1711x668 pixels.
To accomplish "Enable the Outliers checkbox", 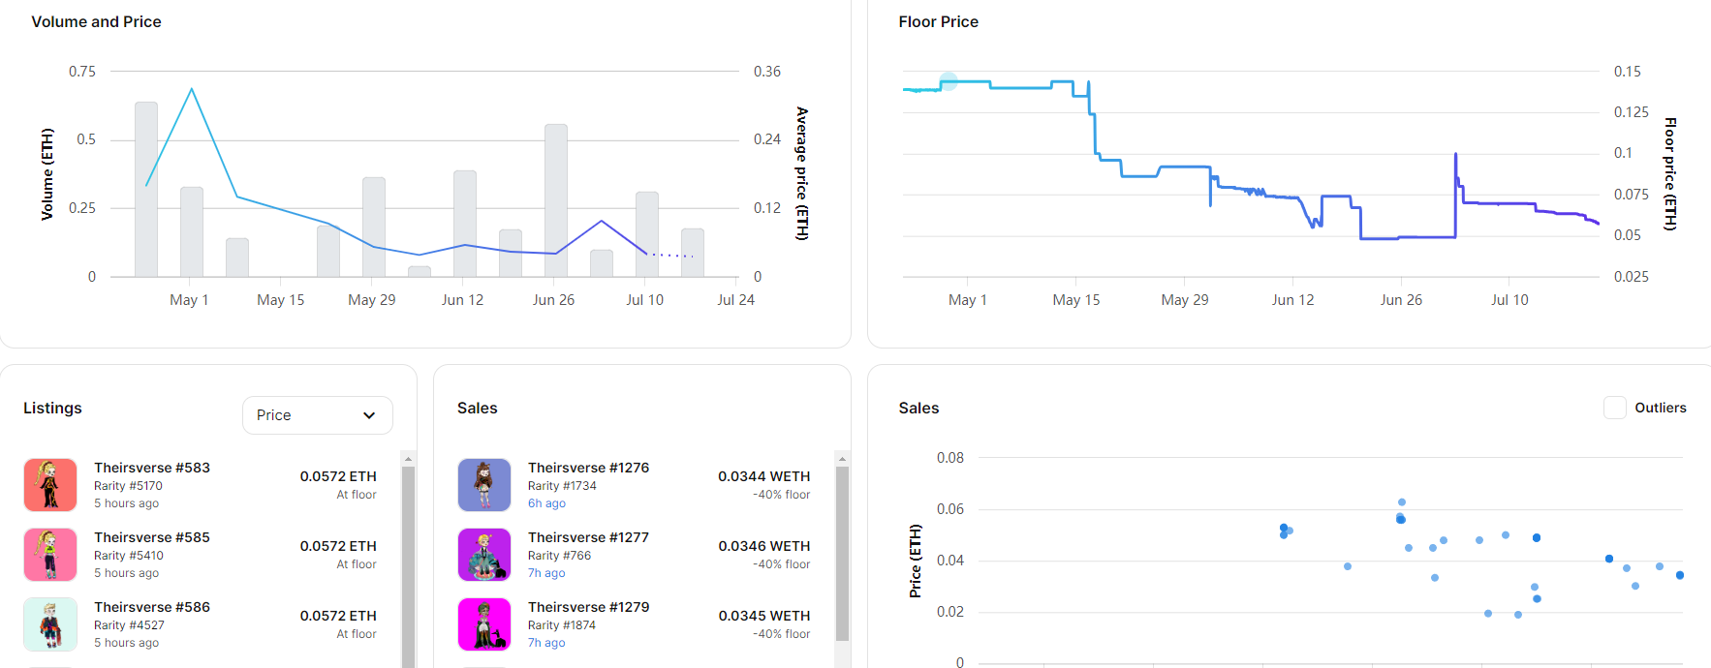I will tap(1614, 408).
